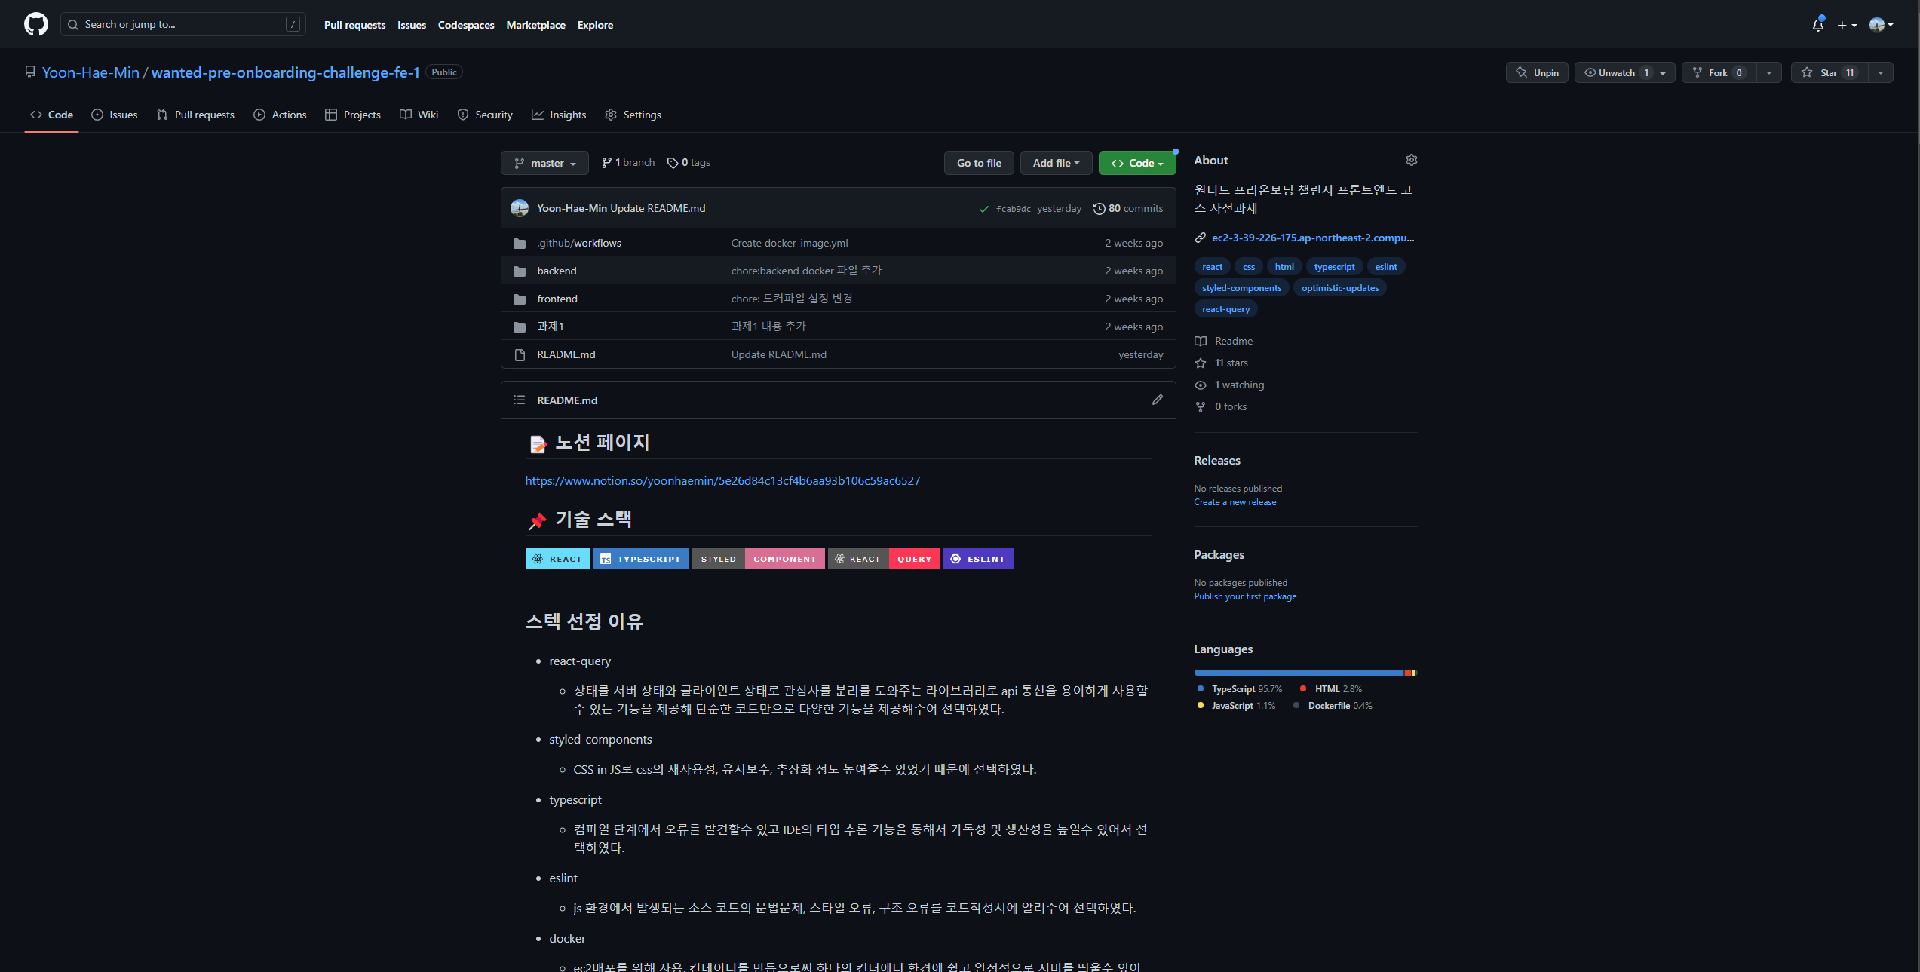Click the TypeScript segment of the language bar

click(1297, 672)
